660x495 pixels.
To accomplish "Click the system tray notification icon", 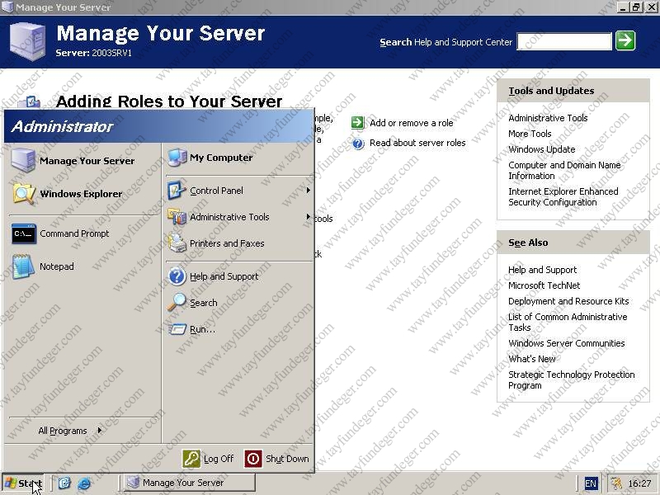I will tap(616, 483).
